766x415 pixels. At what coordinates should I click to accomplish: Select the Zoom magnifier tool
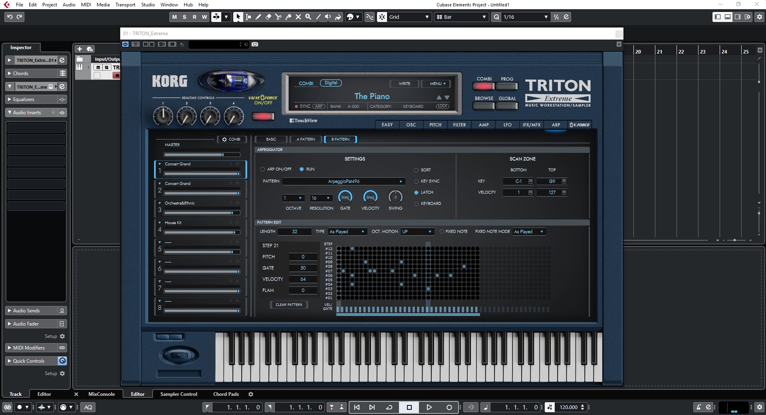pyautogui.click(x=308, y=17)
